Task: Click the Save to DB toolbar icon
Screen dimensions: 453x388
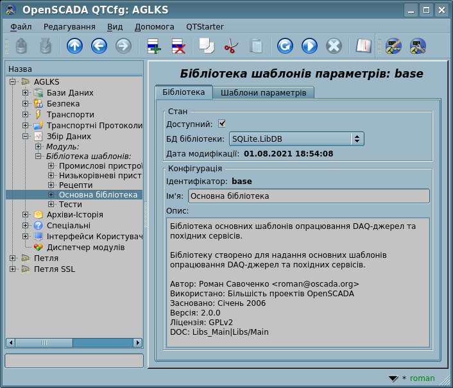Action: (46, 46)
